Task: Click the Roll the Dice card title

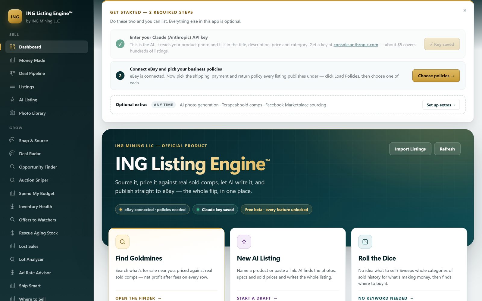Action: (377, 258)
